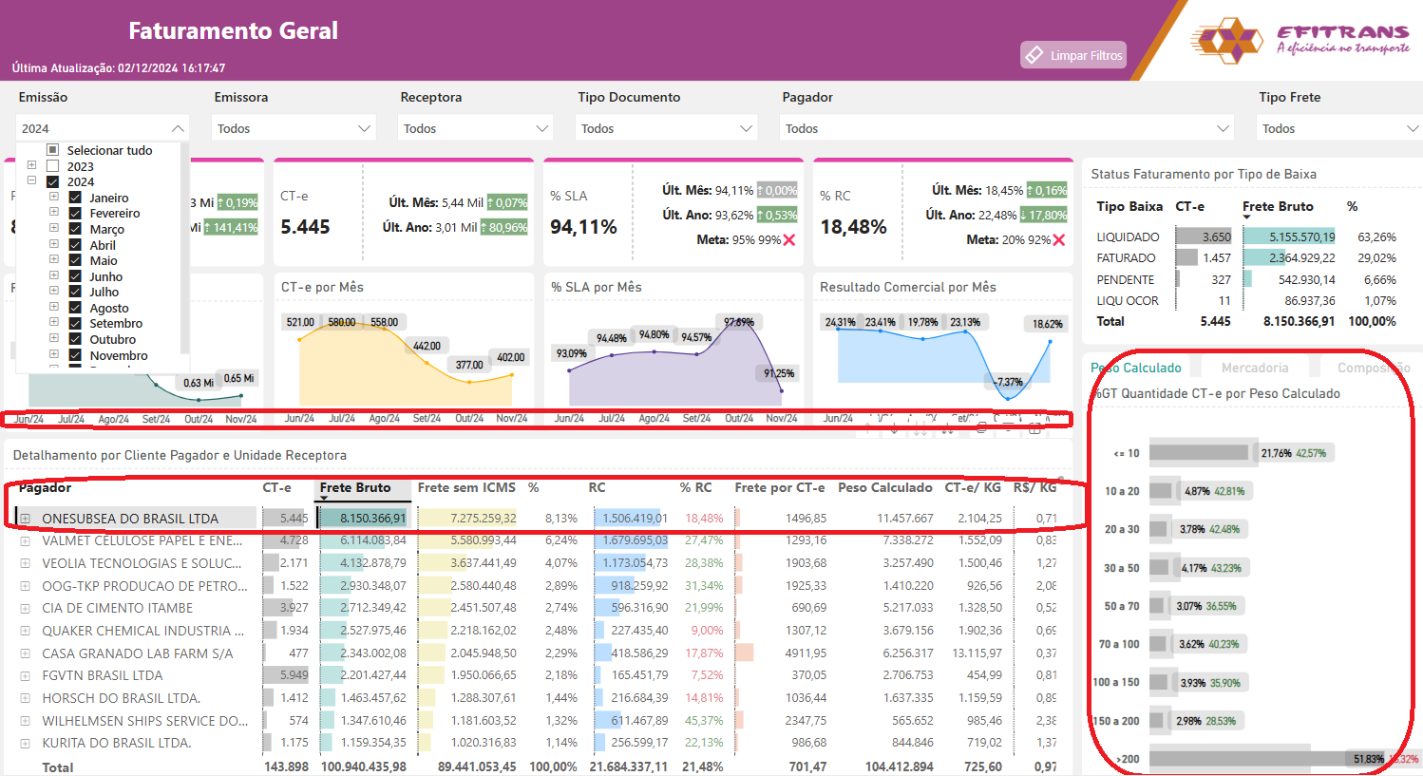1423x776 pixels.
Task: Click the HORSCH DO BRASIL LTDA. row name
Action: pyautogui.click(x=121, y=698)
